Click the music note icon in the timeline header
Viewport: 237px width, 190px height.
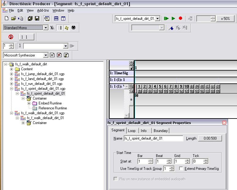(132, 68)
